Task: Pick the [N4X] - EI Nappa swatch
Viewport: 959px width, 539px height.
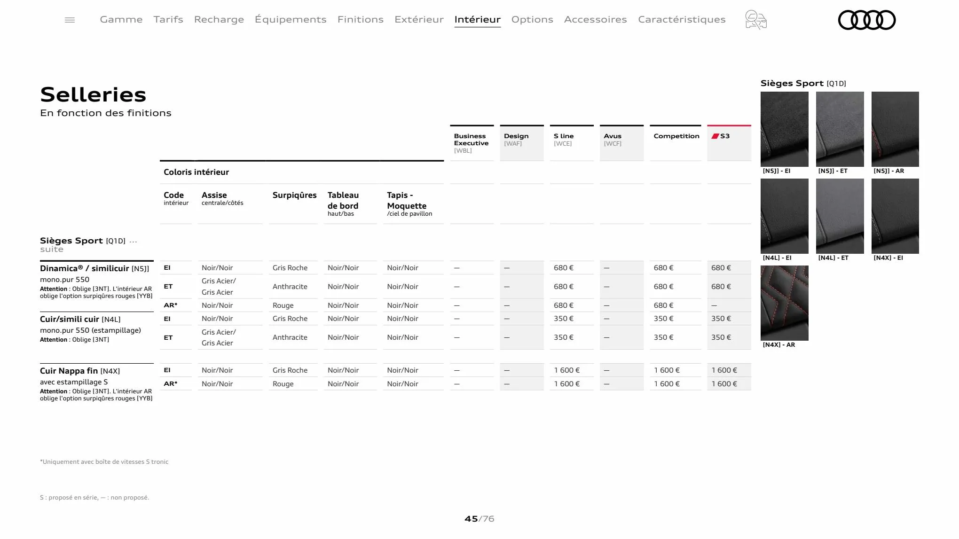Action: click(895, 216)
